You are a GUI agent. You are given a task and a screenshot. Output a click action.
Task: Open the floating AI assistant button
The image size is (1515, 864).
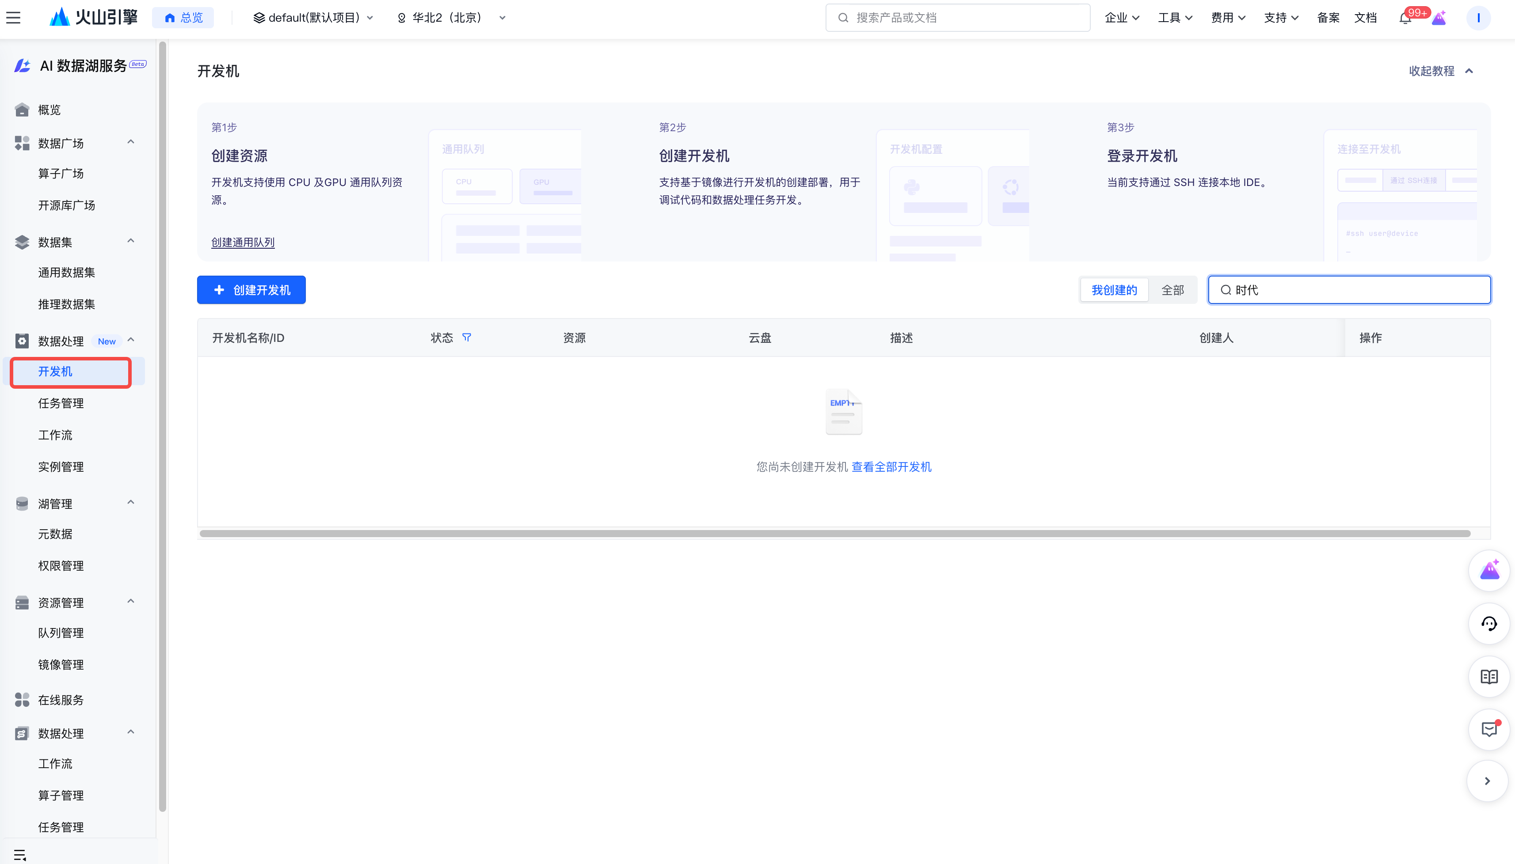pos(1489,570)
